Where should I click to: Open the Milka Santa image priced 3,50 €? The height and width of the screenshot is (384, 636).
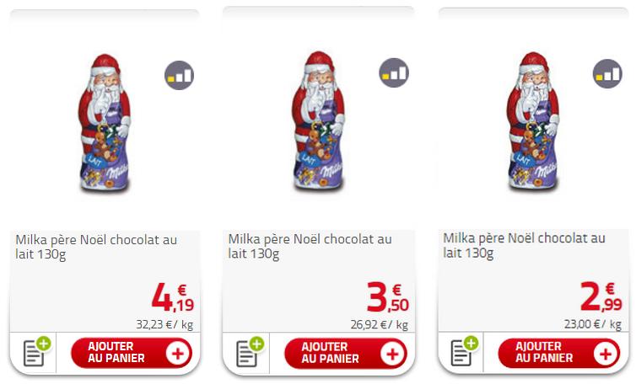tap(318, 120)
